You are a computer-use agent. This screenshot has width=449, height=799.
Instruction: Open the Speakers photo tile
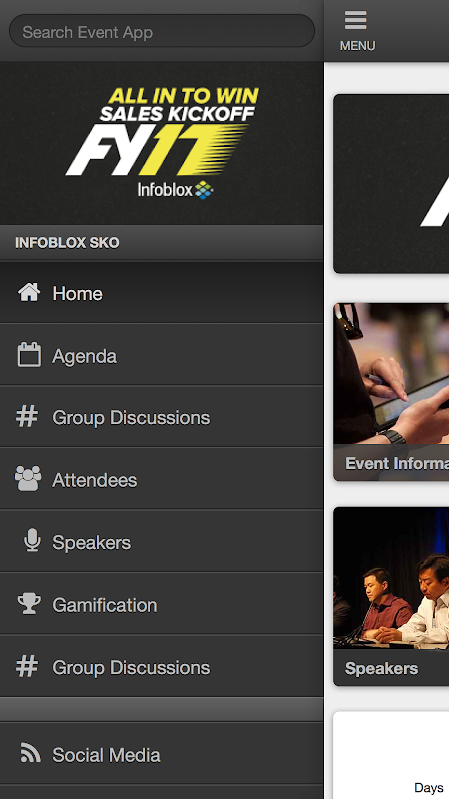(391, 596)
